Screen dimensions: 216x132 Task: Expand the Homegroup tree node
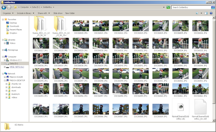pyautogui.click(x=3, y=50)
